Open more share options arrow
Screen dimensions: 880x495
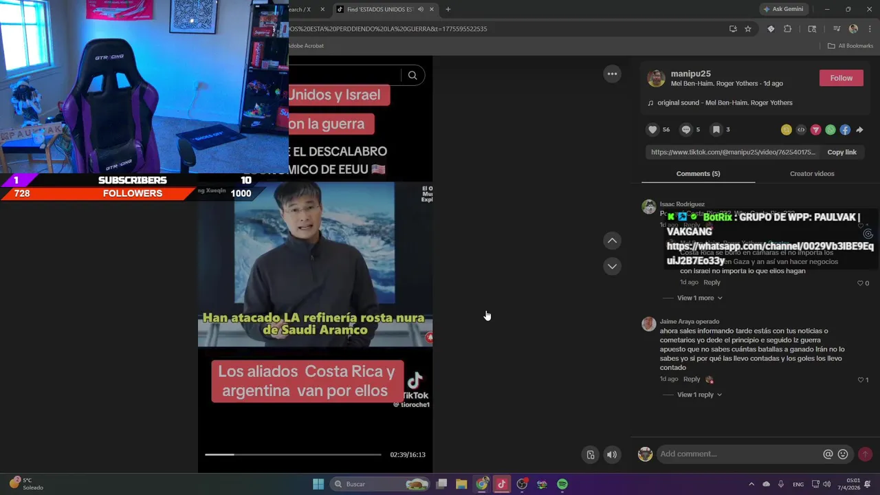click(859, 129)
